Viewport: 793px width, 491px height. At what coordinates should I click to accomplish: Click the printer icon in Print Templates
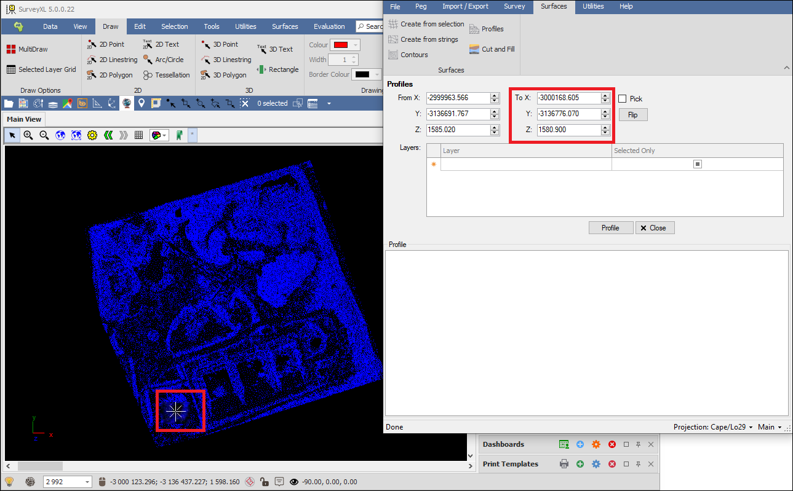[x=564, y=464]
